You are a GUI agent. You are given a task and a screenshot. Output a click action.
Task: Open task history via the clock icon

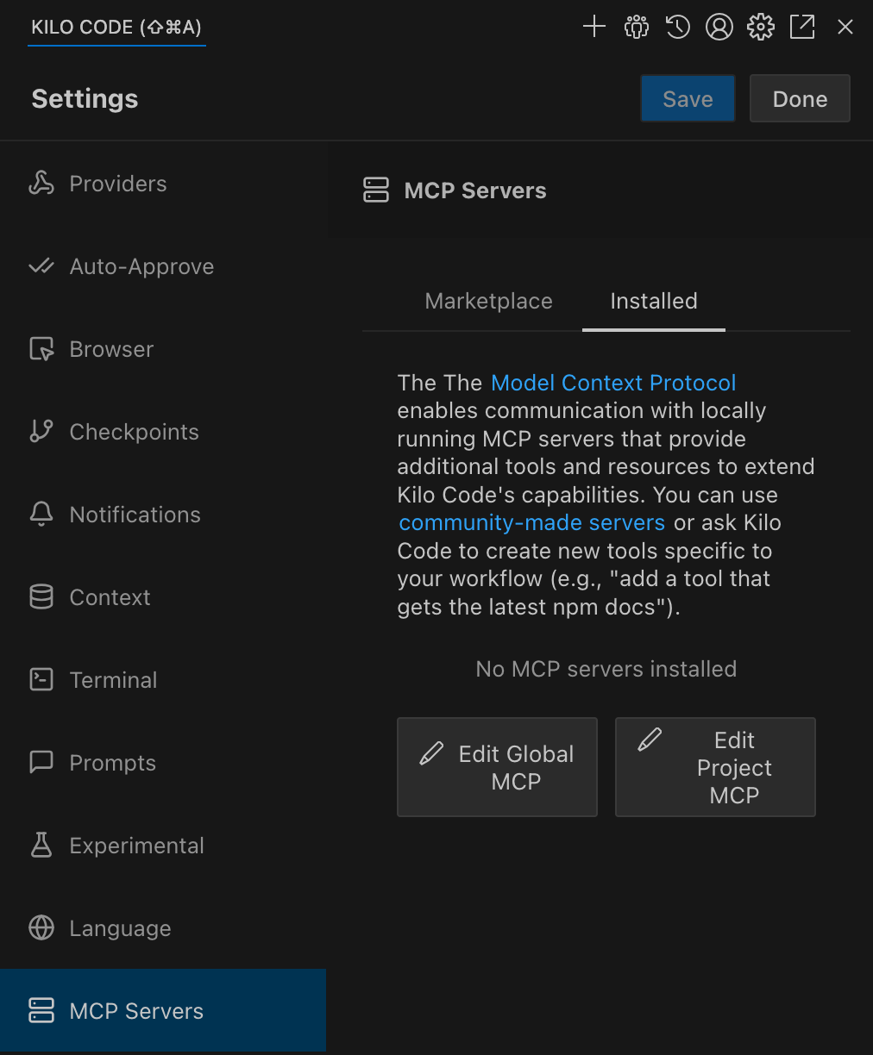[678, 27]
